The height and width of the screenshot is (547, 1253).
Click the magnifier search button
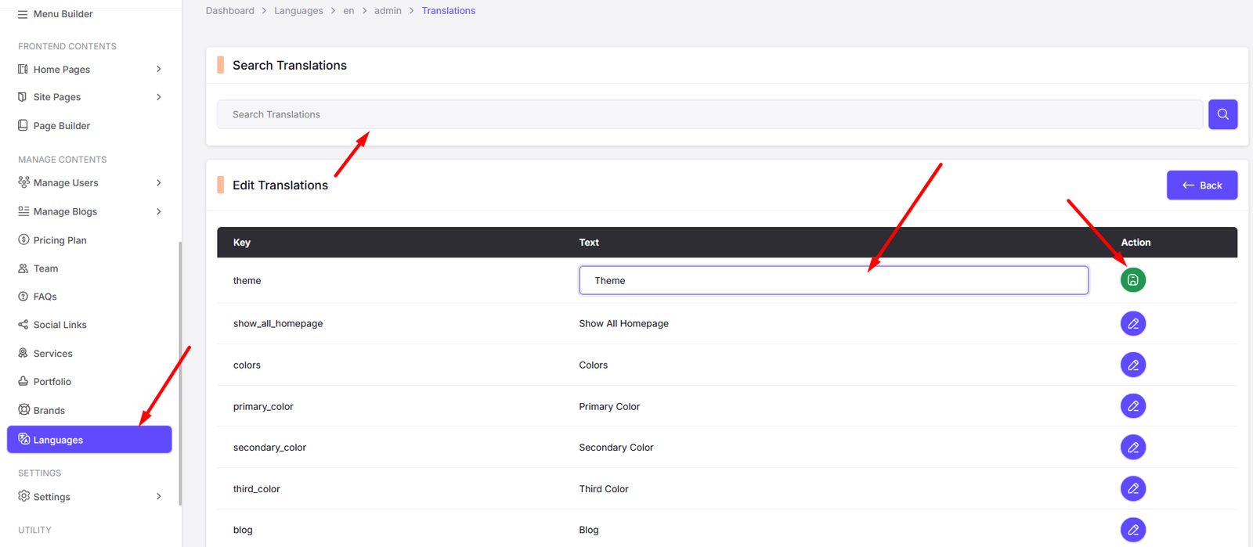(1222, 114)
